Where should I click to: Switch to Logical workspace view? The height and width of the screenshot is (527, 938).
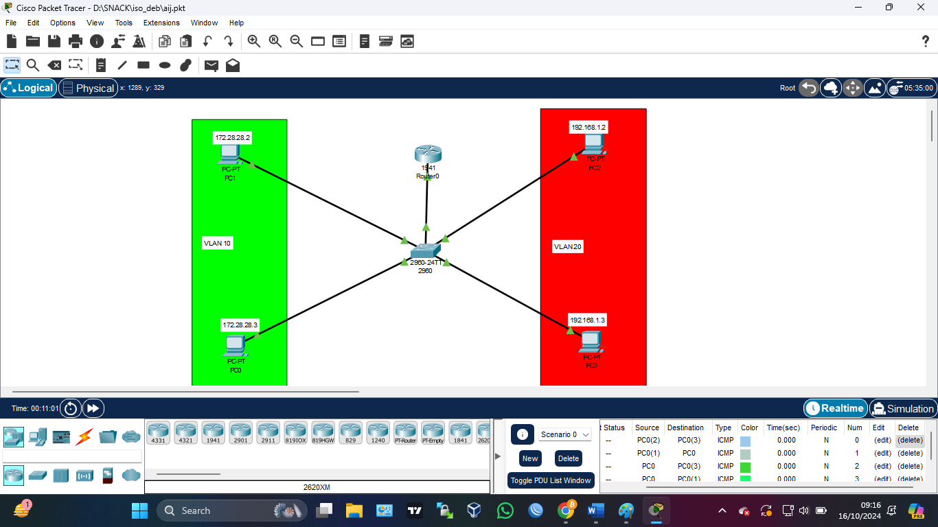point(28,88)
